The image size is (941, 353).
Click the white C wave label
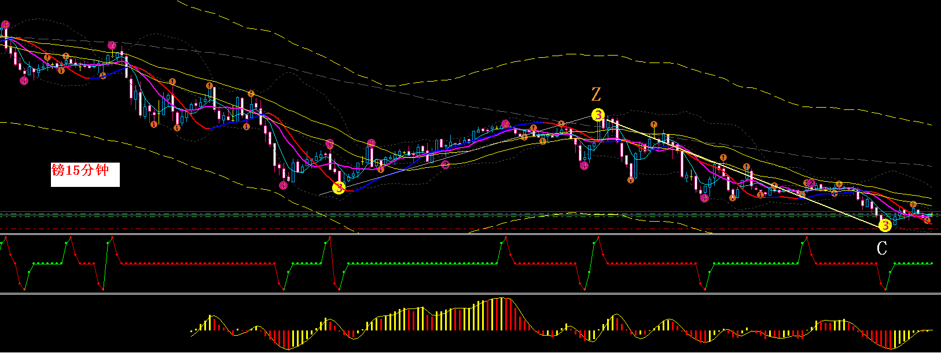point(881,249)
